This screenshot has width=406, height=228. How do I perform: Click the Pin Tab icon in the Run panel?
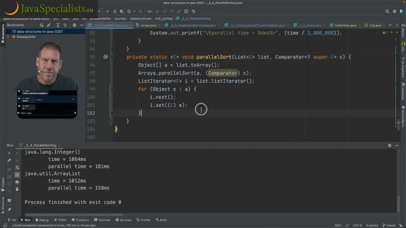(9, 210)
